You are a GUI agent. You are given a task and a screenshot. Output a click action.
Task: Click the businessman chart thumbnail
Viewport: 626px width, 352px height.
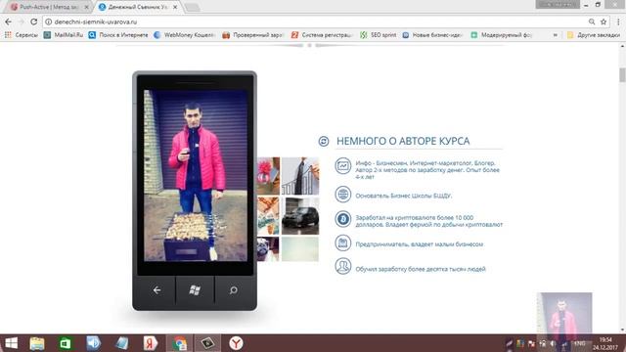tap(300, 176)
